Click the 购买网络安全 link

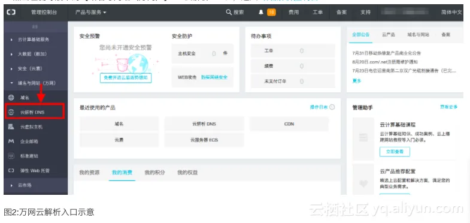pos(214,77)
